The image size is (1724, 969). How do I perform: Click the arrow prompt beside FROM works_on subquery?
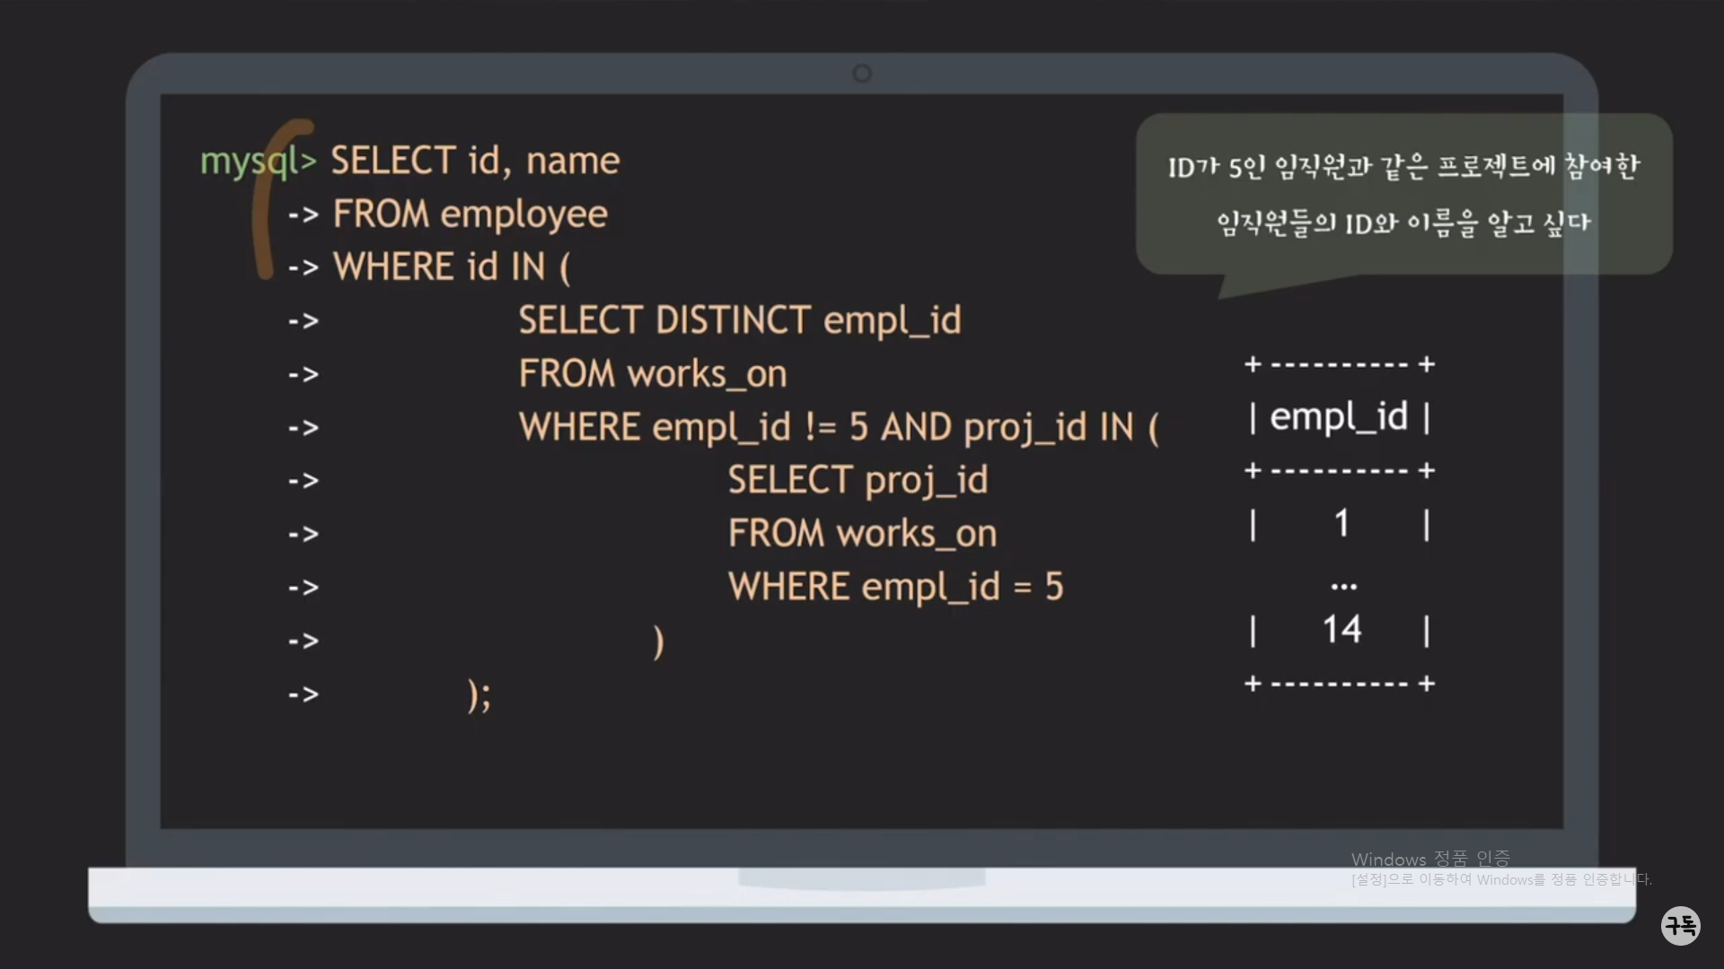coord(303,374)
